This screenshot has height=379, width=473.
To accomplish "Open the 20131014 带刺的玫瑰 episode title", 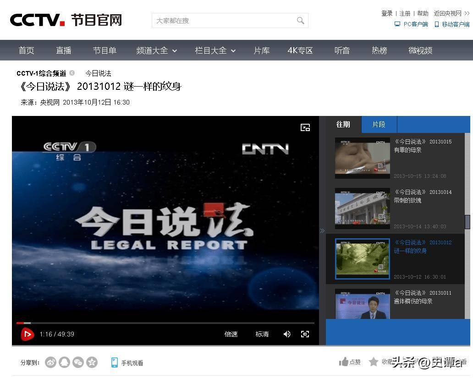I will tap(423, 196).
